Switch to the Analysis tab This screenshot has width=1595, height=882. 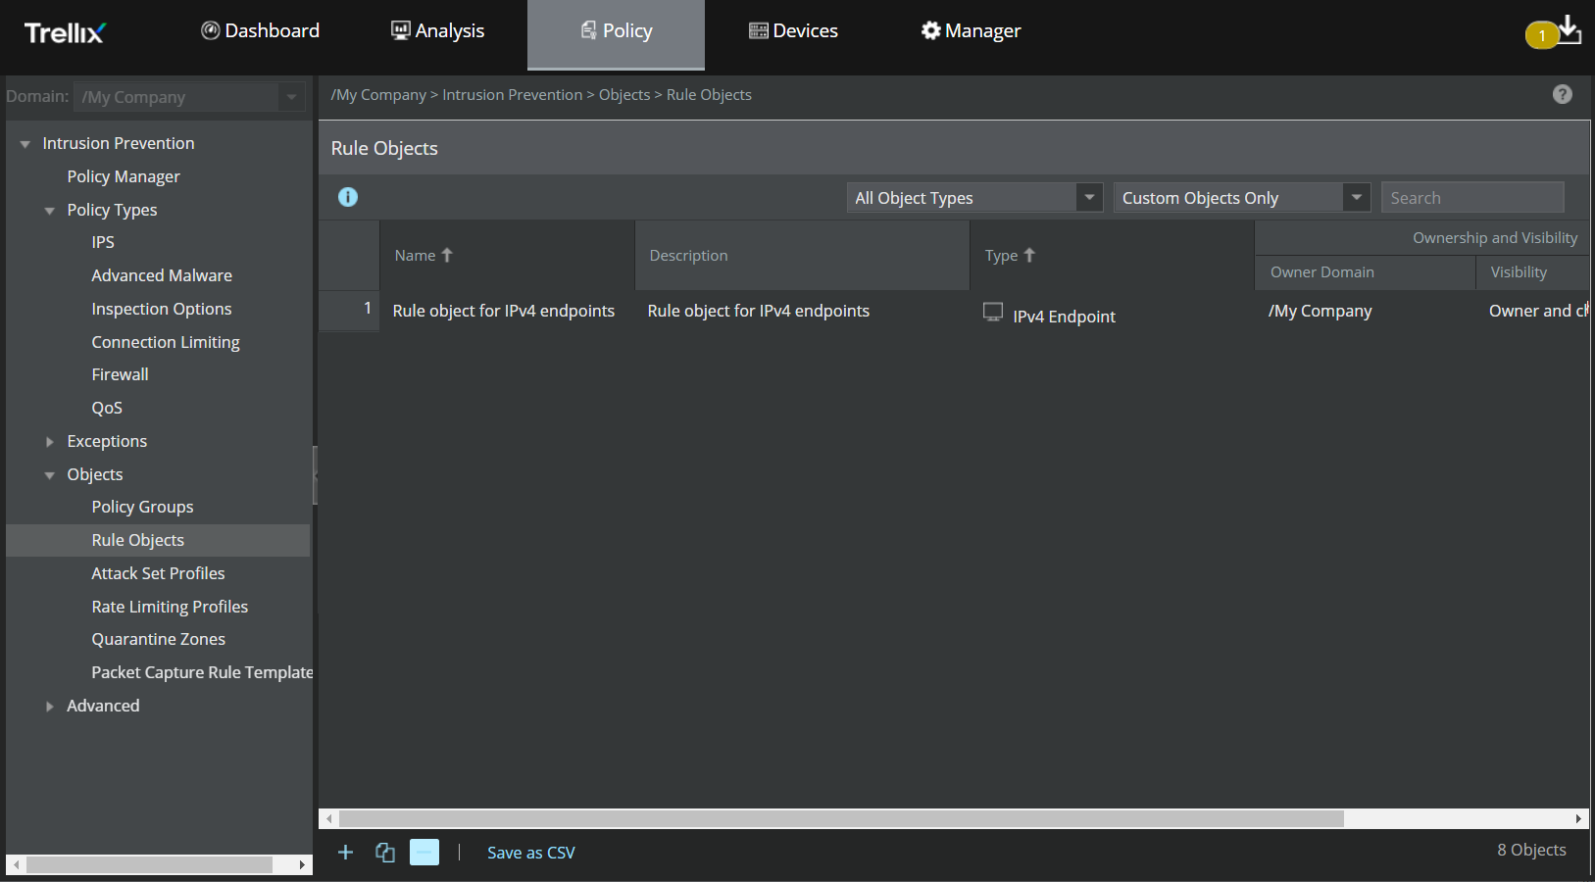pyautogui.click(x=437, y=30)
